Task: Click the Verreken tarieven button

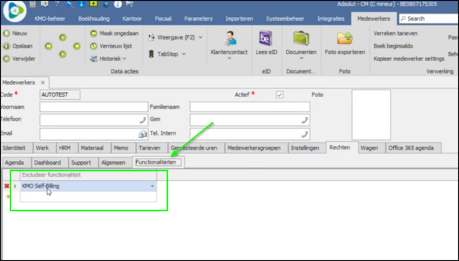Action: pos(395,33)
